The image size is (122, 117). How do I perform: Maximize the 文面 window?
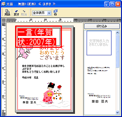click(x=112, y=4)
